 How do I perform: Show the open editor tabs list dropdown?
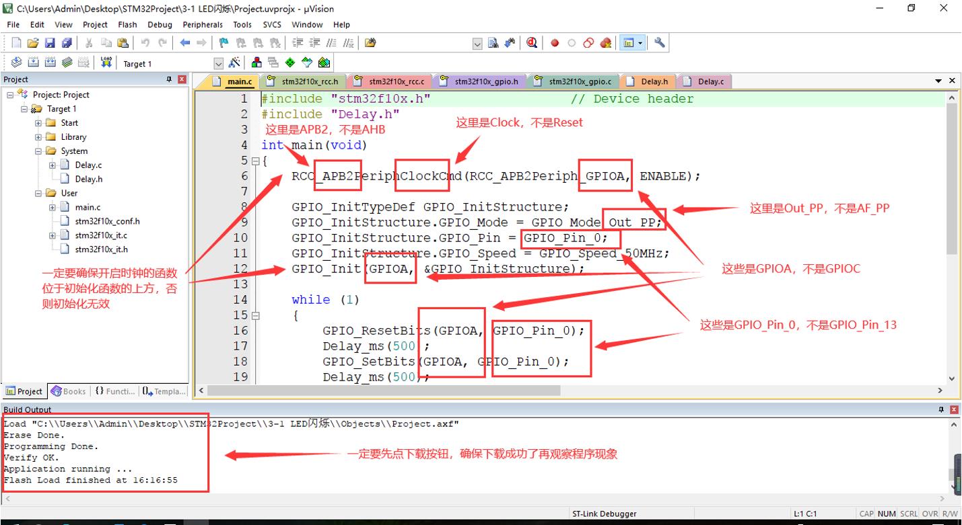[938, 81]
